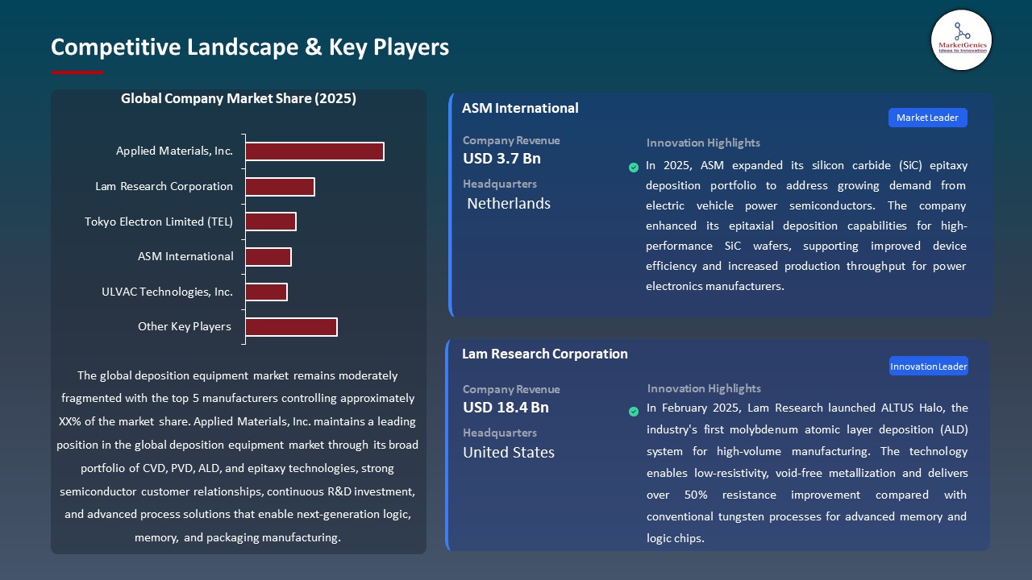
Task: Click Company Revenue label in ASM card
Action: pos(511,141)
